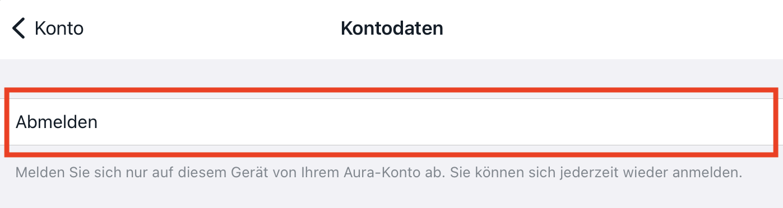Click the Abmelden text label

point(57,122)
